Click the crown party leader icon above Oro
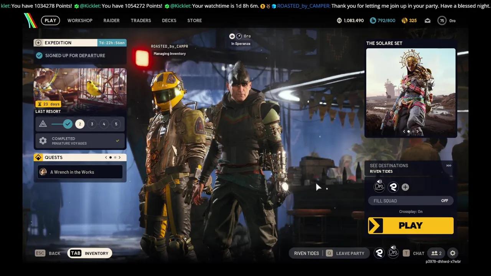 pyautogui.click(x=232, y=36)
